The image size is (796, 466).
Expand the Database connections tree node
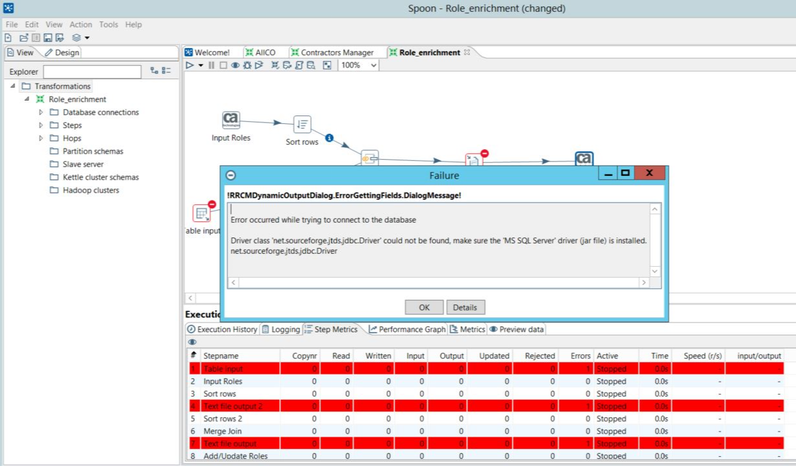coord(41,112)
